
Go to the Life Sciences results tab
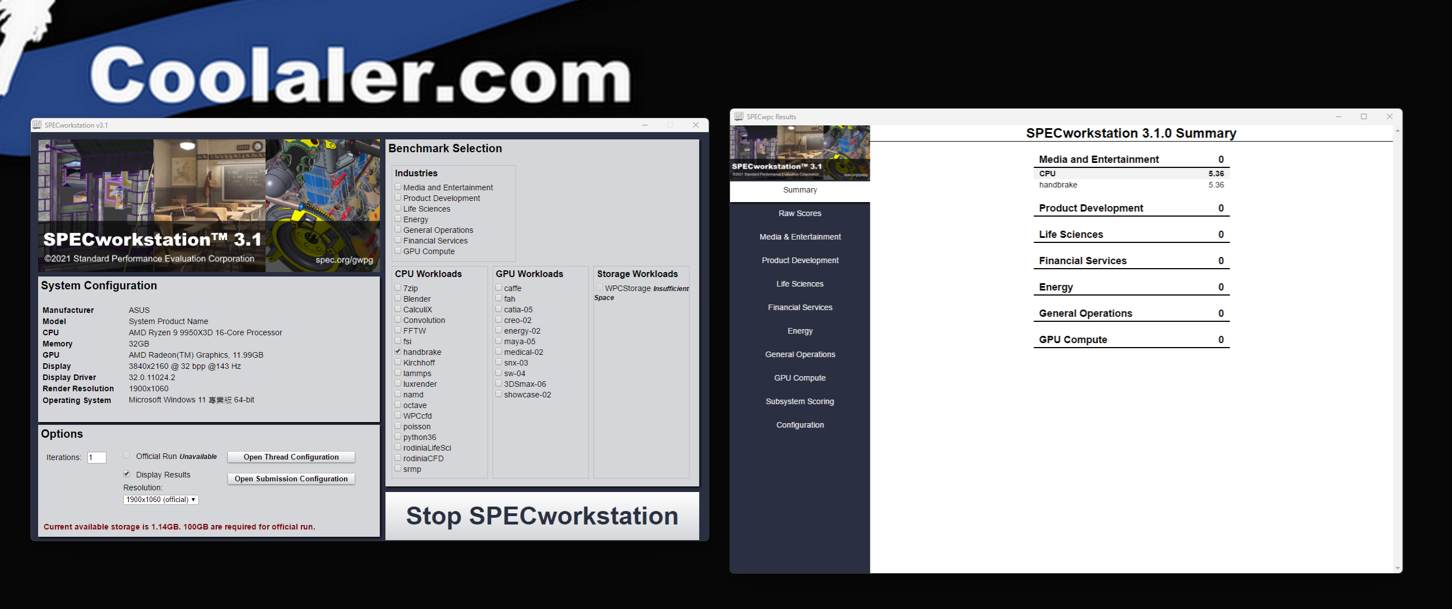(x=800, y=284)
